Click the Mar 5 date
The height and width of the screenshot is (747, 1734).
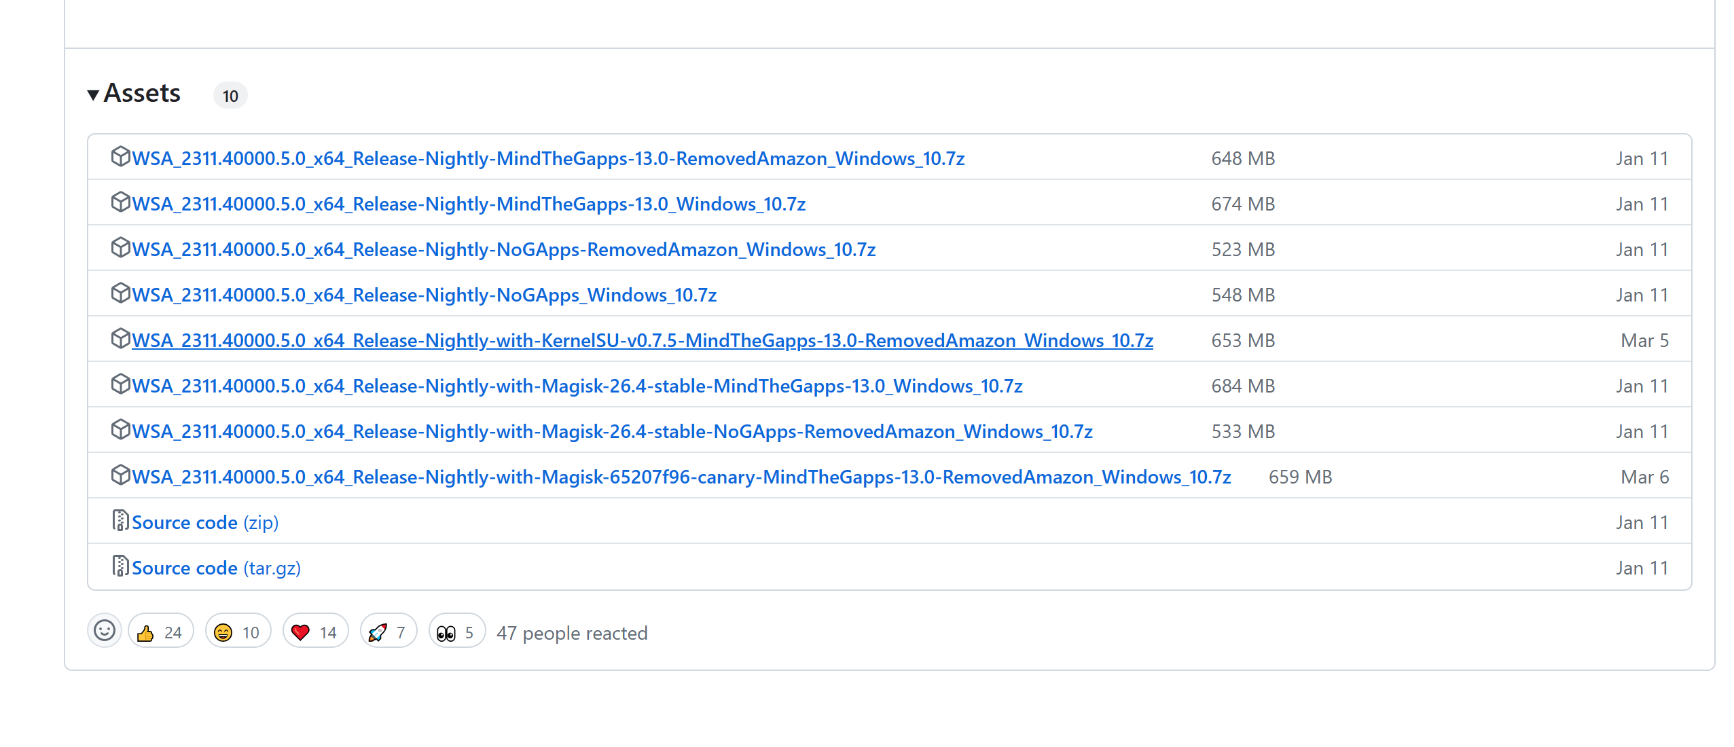(x=1644, y=341)
